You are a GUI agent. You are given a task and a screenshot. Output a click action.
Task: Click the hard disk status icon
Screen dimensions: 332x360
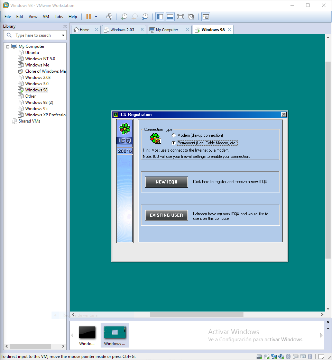[x=259, y=357]
